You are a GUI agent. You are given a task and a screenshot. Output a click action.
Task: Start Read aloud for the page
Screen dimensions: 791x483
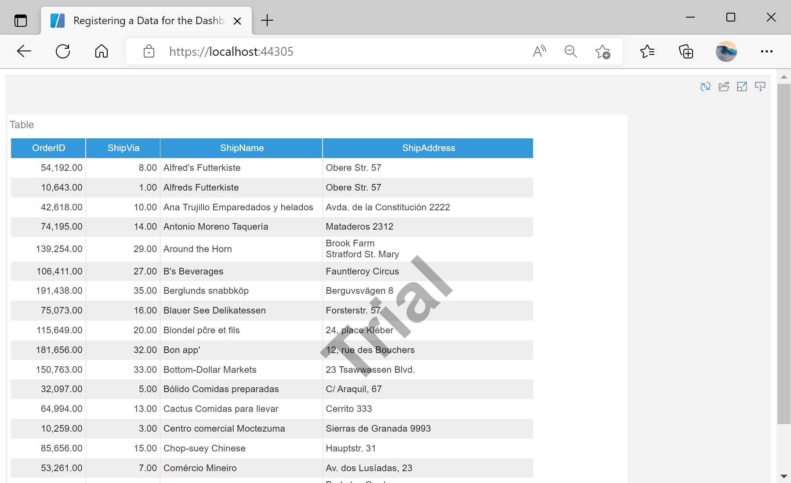point(539,51)
